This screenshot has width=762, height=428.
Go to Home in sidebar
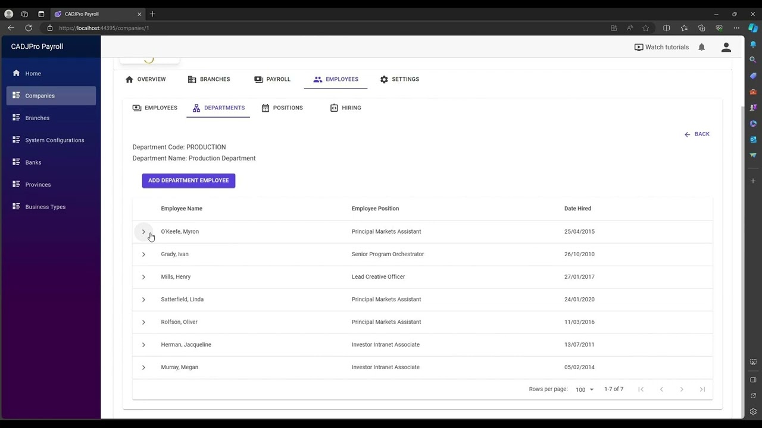click(51, 74)
